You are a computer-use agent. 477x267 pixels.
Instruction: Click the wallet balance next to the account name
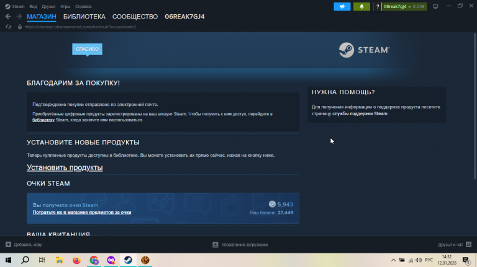point(419,6)
